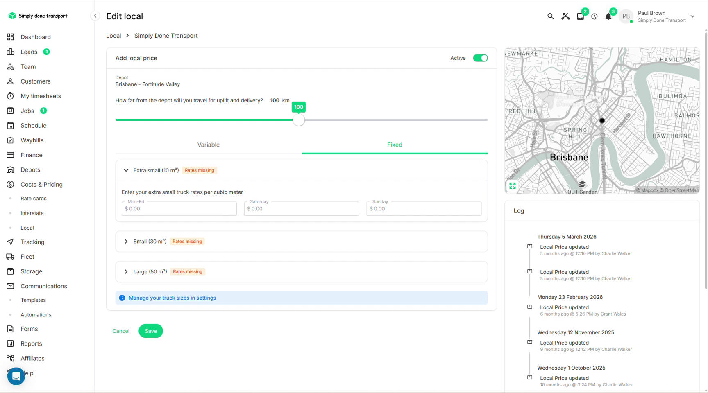Click the Mon-Fri rate input field
This screenshot has width=708, height=393.
[179, 209]
